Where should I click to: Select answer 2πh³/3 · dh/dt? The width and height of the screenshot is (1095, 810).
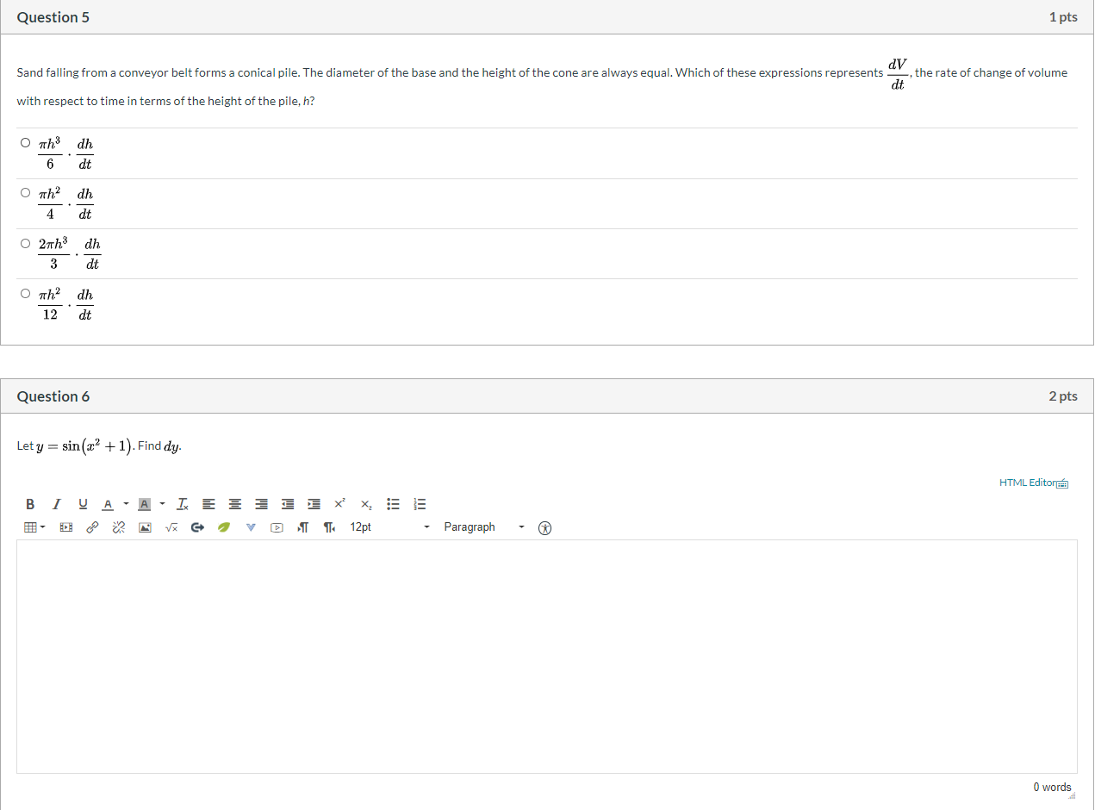[26, 244]
